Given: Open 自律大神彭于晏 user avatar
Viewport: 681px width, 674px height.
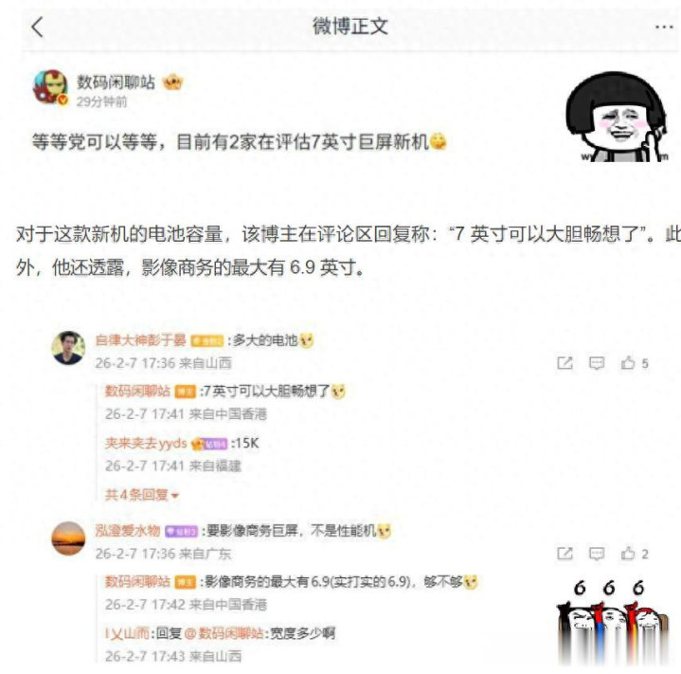Looking at the screenshot, I should pos(68,348).
